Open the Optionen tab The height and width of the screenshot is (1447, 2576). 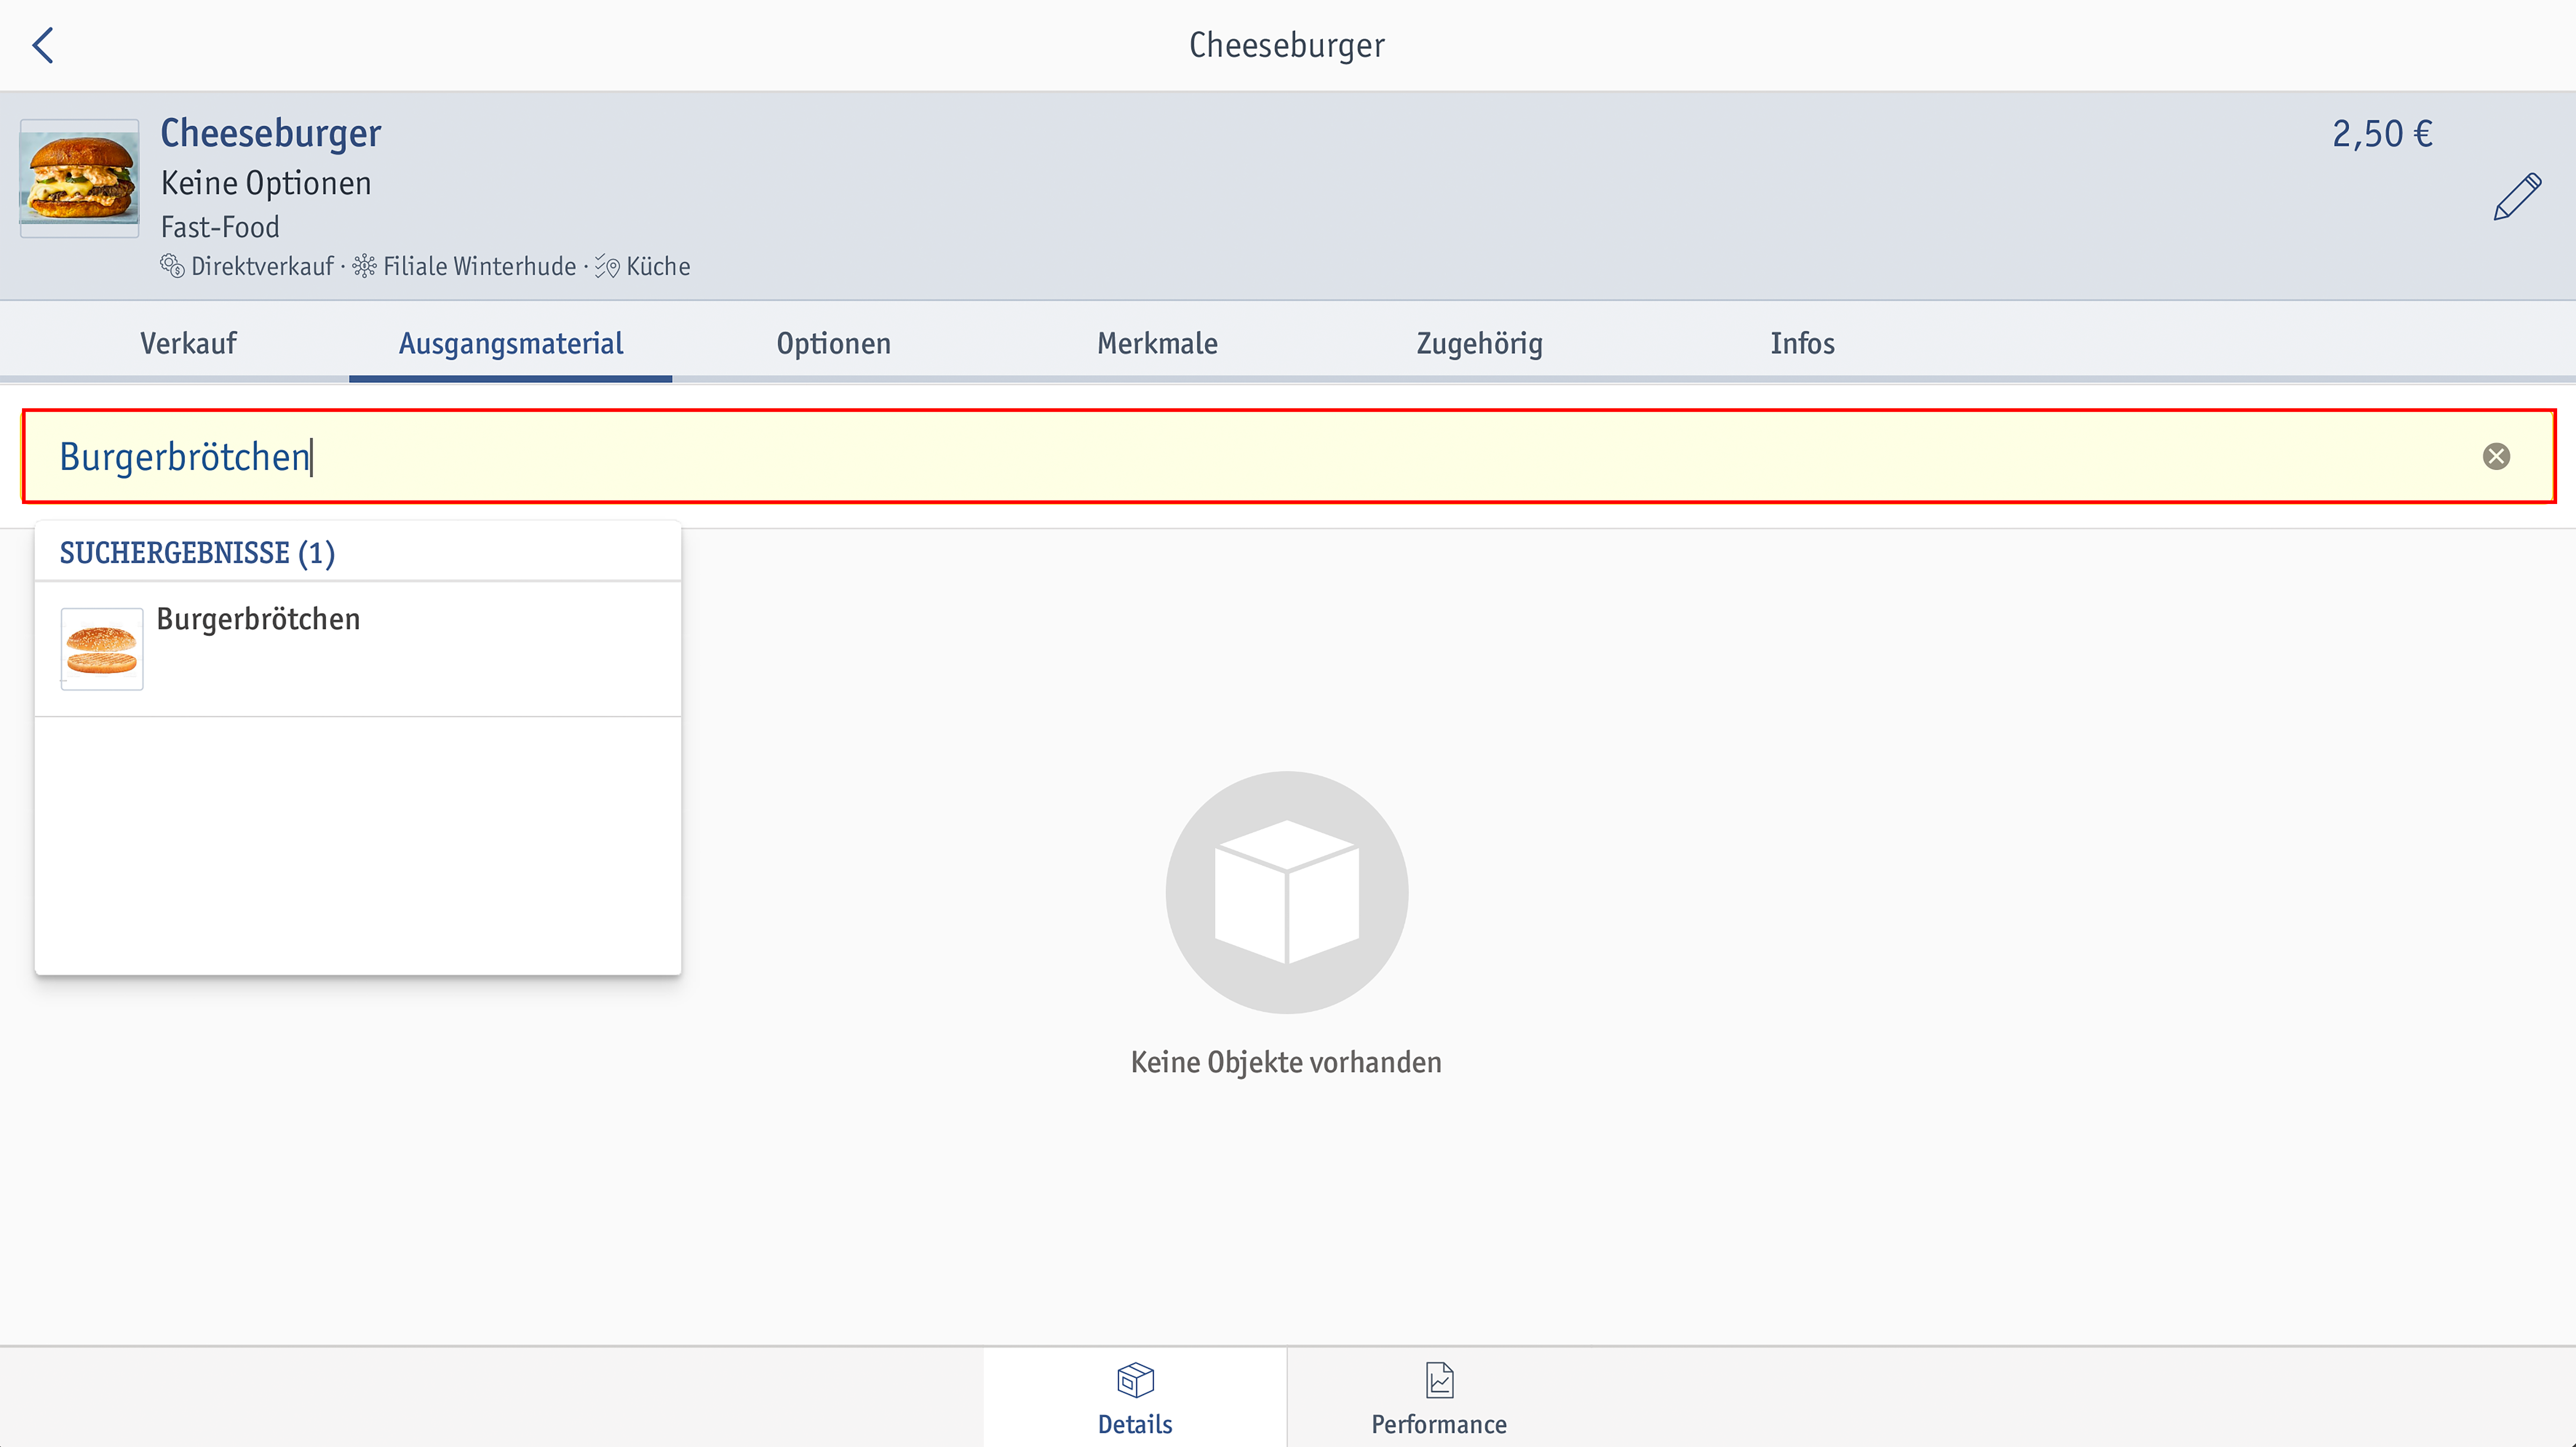tap(834, 343)
